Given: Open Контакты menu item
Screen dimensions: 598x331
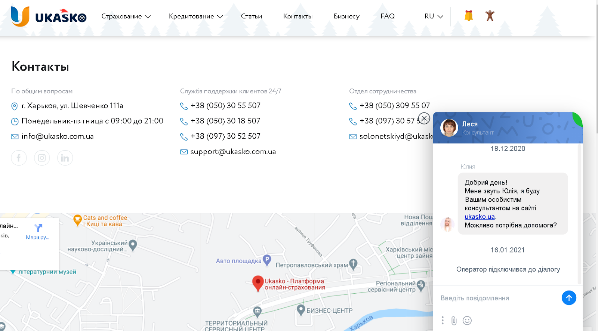Looking at the screenshot, I should (298, 16).
